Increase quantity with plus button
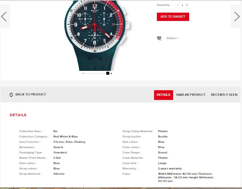Screen dimensions: 242x189 click(187, 5)
